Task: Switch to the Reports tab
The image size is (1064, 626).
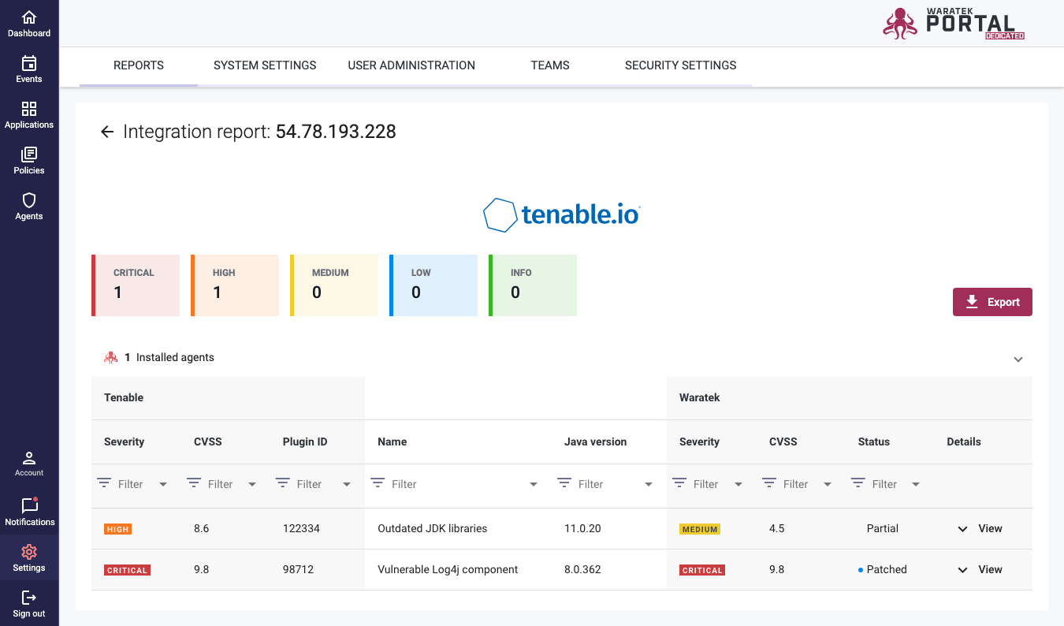Action: pyautogui.click(x=139, y=65)
